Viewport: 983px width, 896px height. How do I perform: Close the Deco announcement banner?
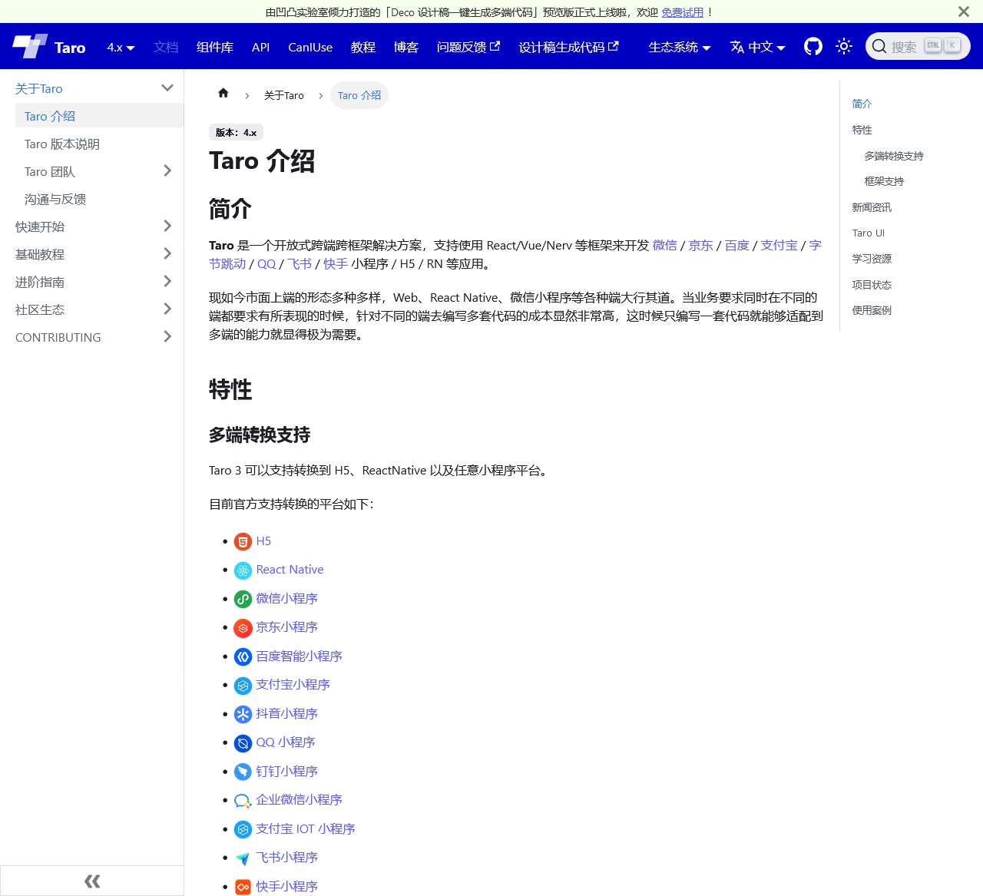point(964,12)
